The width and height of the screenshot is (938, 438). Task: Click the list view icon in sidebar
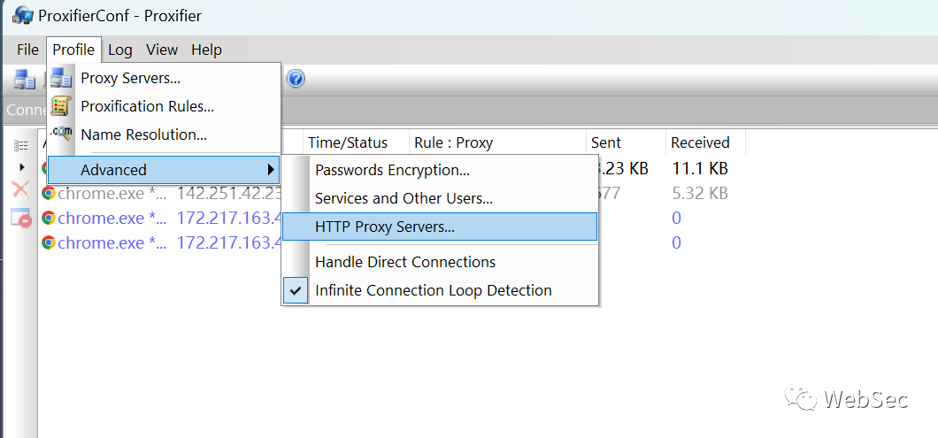[20, 145]
